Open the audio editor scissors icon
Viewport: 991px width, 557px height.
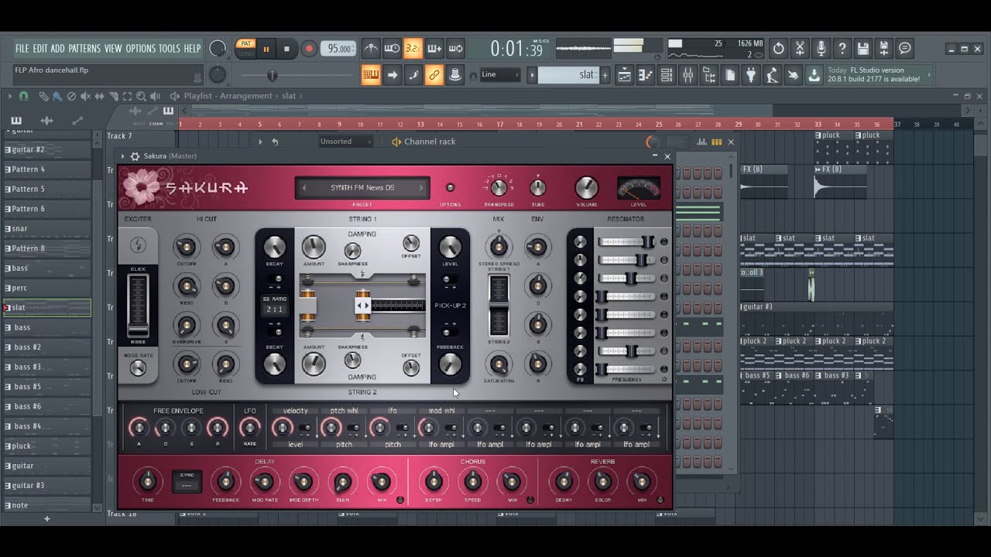click(800, 49)
